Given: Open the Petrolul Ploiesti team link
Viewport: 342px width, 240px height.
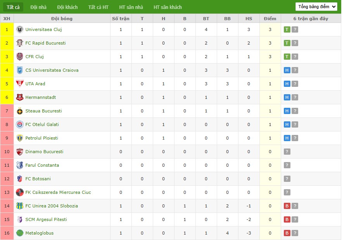Looking at the screenshot, I should pyautogui.click(x=41, y=138).
